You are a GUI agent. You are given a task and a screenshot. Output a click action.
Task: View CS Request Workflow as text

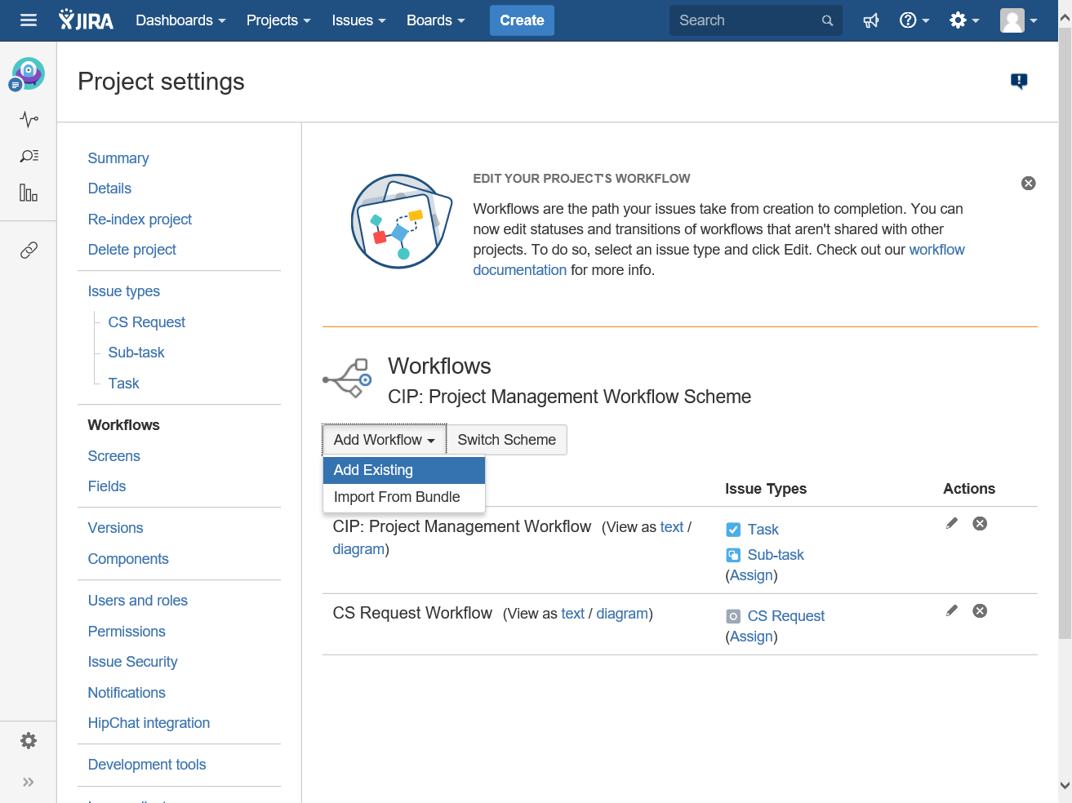(x=572, y=614)
